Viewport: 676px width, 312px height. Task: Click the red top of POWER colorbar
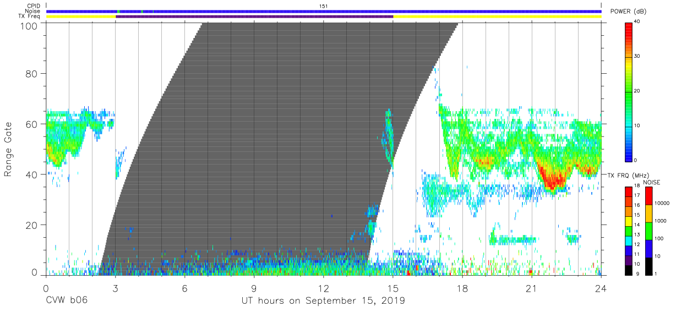[x=628, y=30]
